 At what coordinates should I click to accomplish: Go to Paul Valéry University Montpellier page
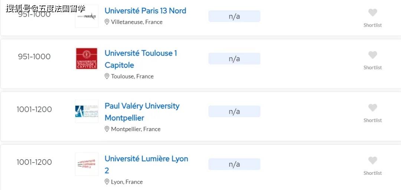tap(142, 111)
